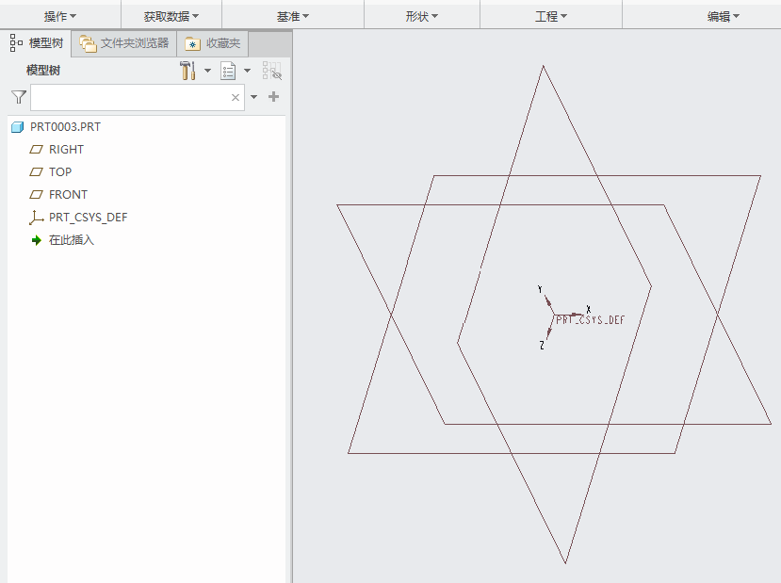Select PRT0003.PRT in the model tree

click(x=56, y=127)
